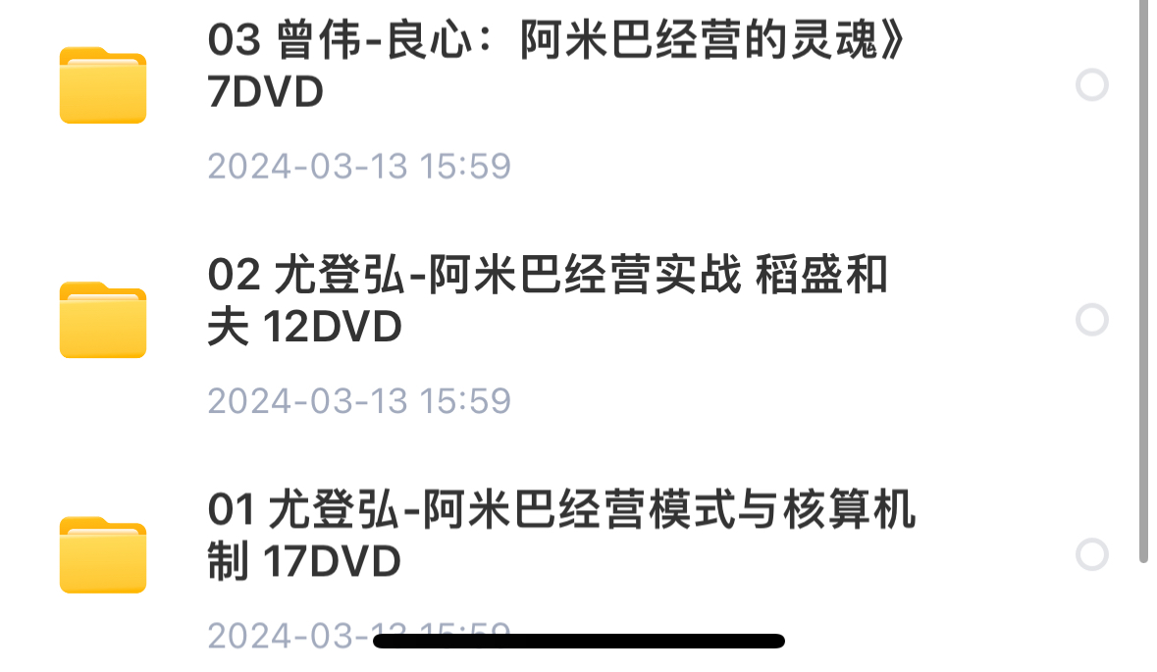1157x672 pixels.
Task: Open the title 01 尤登弘-阿米巴经营模式
Action: (x=560, y=510)
